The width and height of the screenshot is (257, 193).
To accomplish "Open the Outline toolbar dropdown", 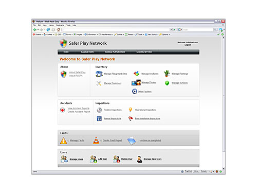I will (x=119, y=34).
